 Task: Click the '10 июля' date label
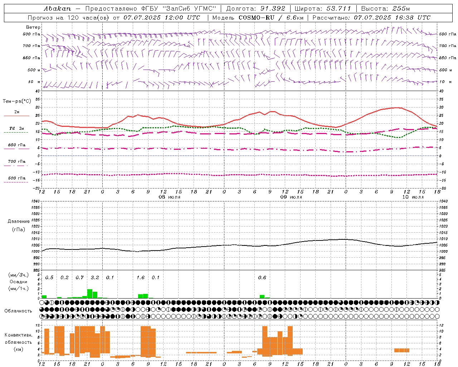[413, 197]
